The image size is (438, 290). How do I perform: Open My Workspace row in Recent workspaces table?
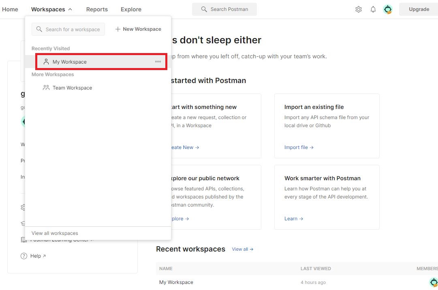pyautogui.click(x=297, y=282)
